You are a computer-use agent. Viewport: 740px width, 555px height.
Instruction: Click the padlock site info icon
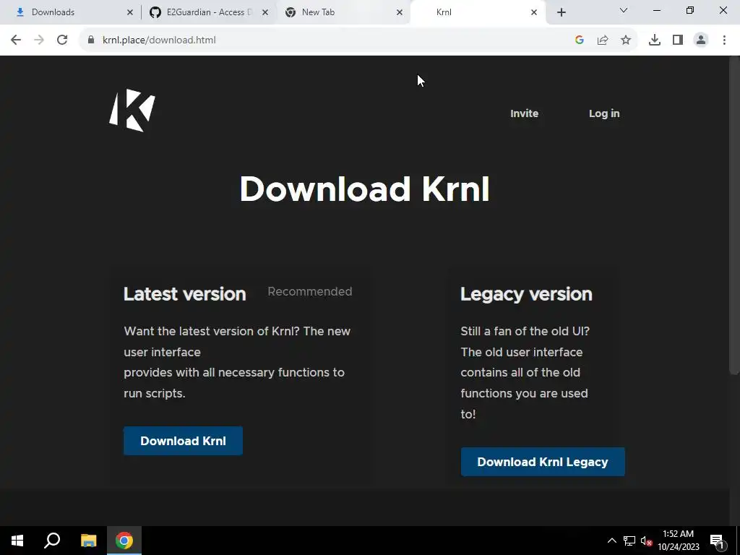91,40
